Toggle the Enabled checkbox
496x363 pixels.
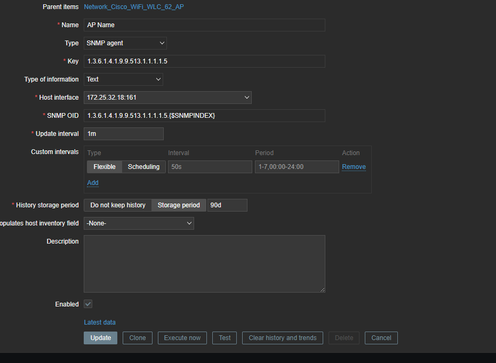(89, 304)
